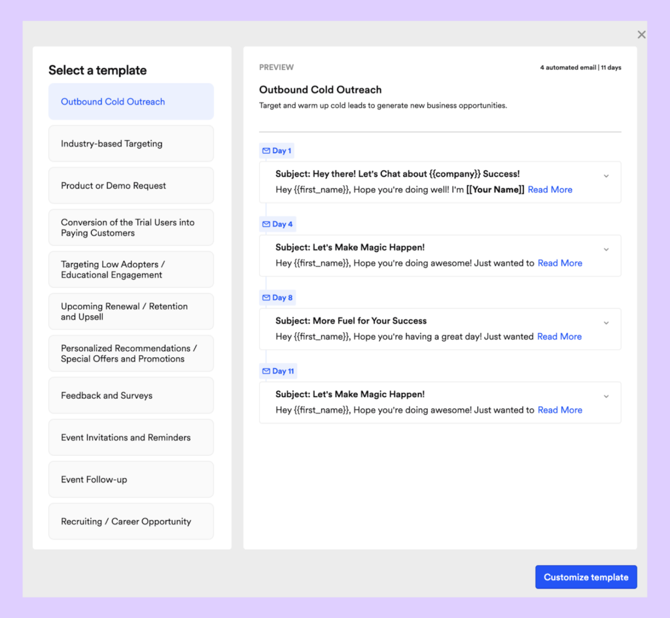Click the Customize template button
The height and width of the screenshot is (618, 670).
(586, 577)
